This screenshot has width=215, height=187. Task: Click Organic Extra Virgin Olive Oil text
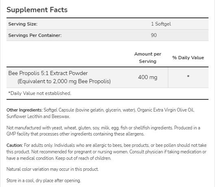pos(166,110)
